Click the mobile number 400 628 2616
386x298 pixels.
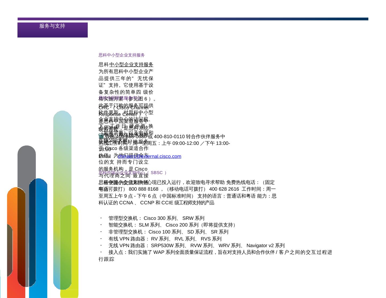coord(224,189)
